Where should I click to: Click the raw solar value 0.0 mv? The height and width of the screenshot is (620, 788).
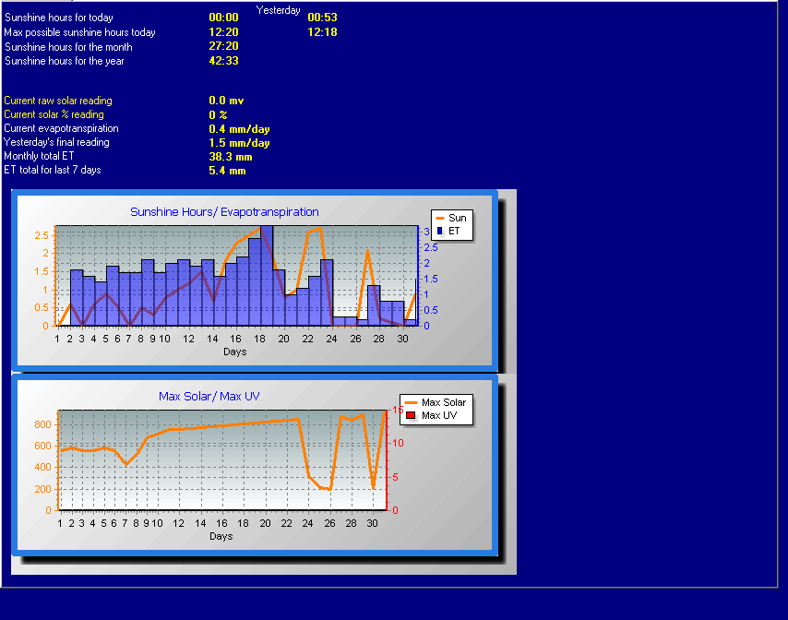[x=226, y=101]
